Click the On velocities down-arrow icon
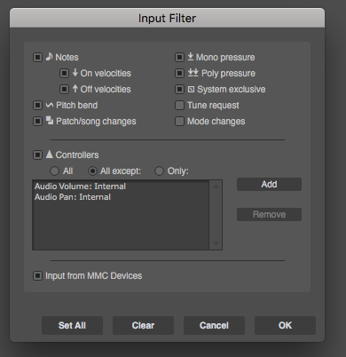346x357 pixels. (x=75, y=73)
